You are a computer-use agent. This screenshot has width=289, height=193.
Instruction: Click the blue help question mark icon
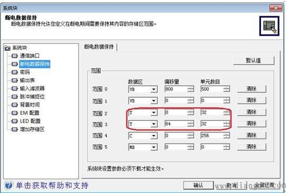(8, 185)
